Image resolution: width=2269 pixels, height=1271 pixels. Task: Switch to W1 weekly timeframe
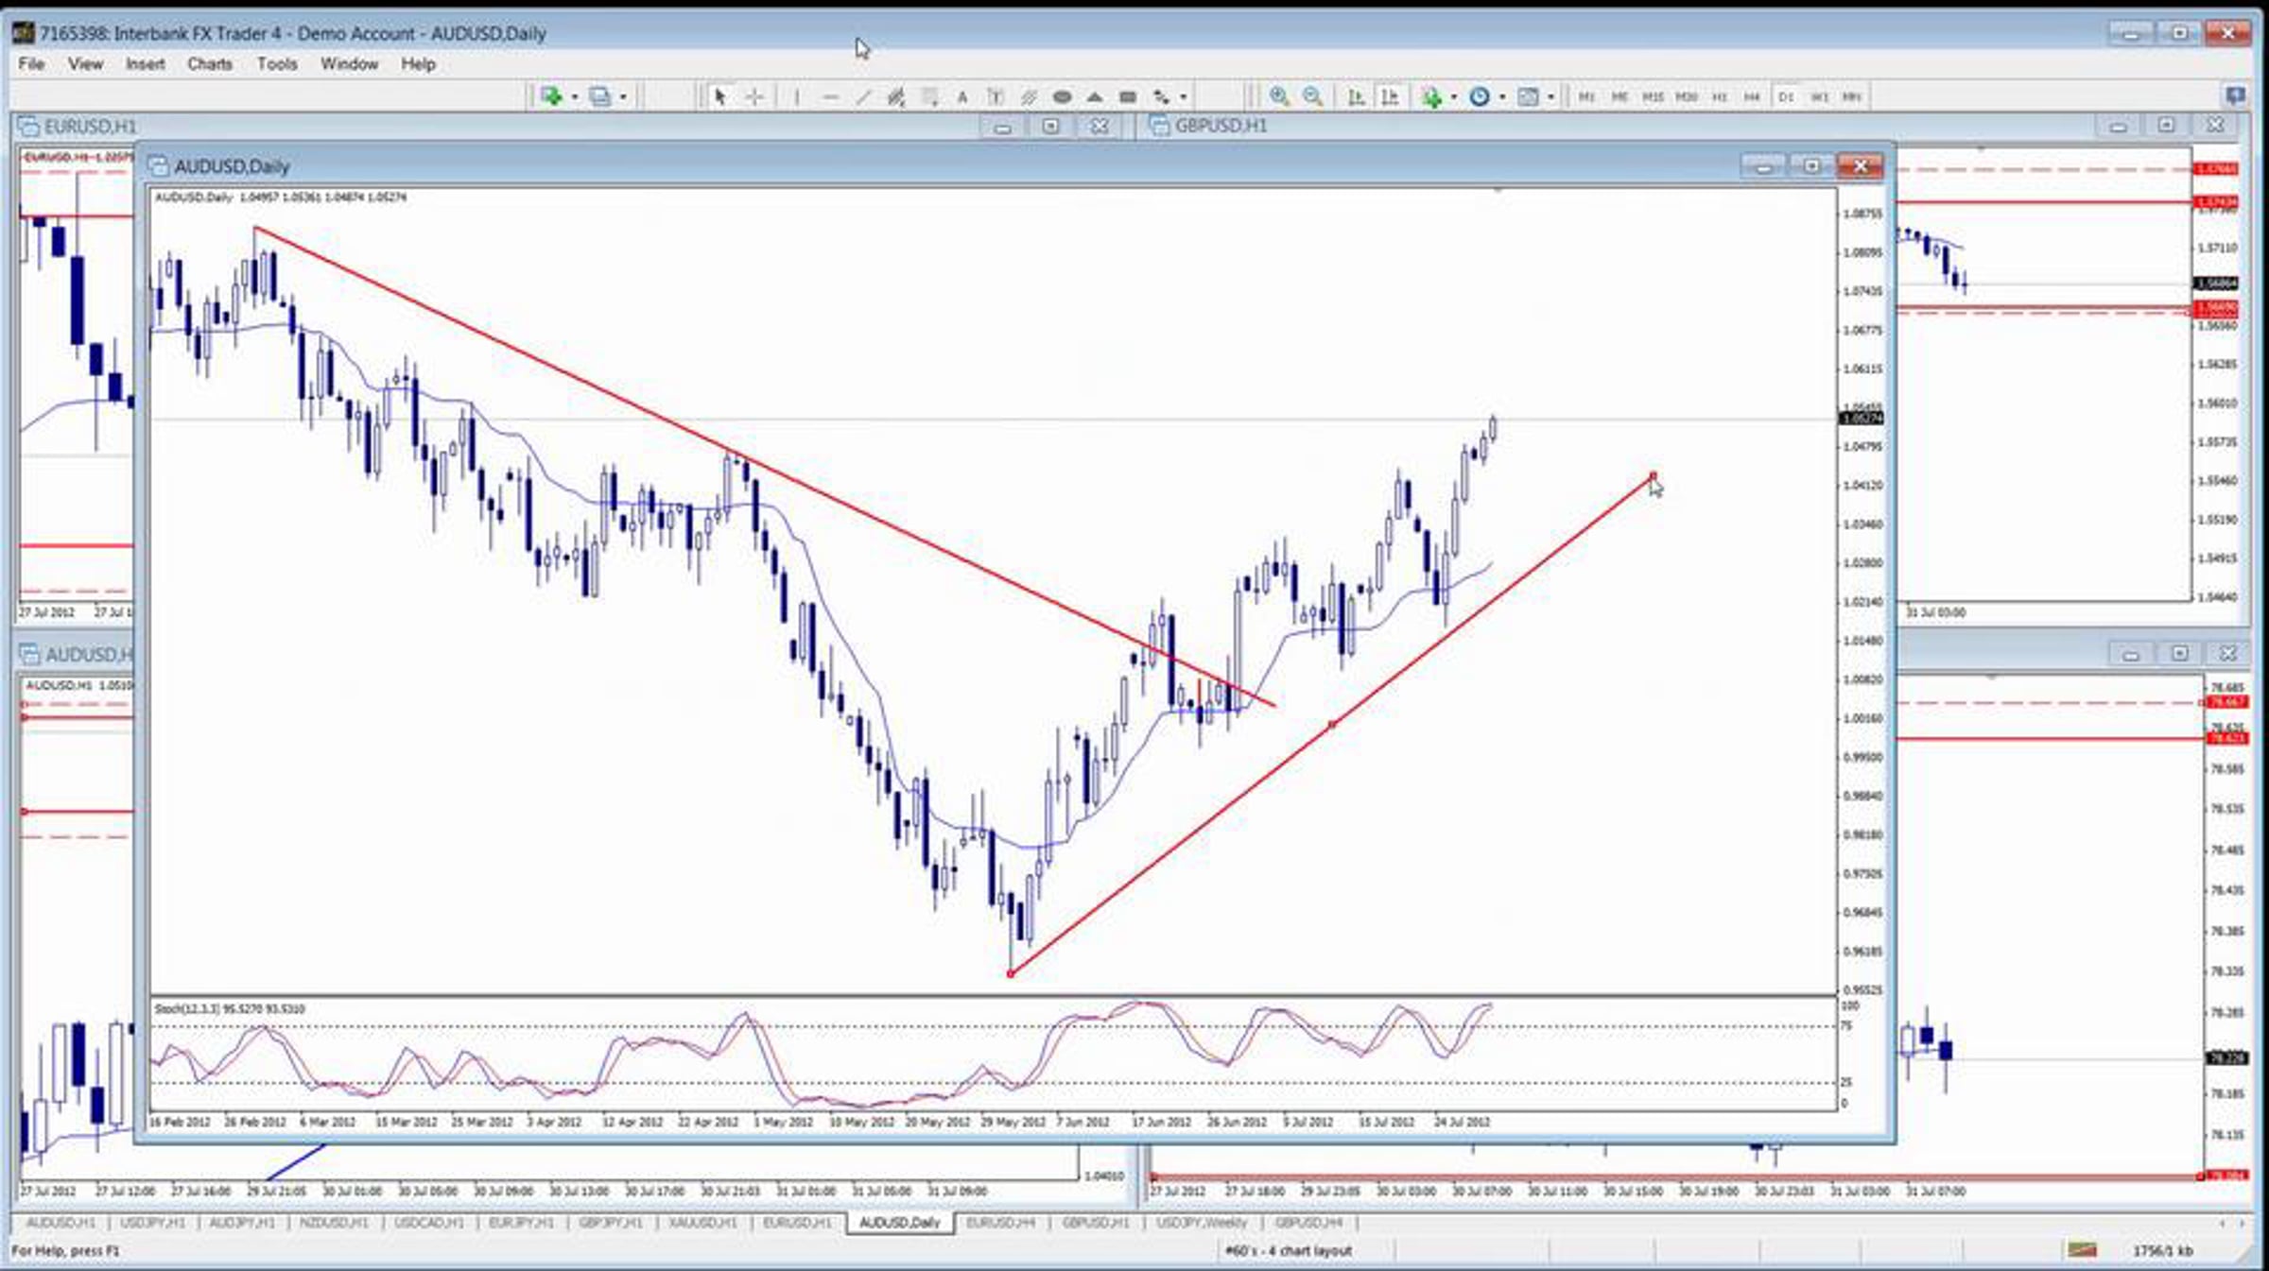coord(1819,96)
